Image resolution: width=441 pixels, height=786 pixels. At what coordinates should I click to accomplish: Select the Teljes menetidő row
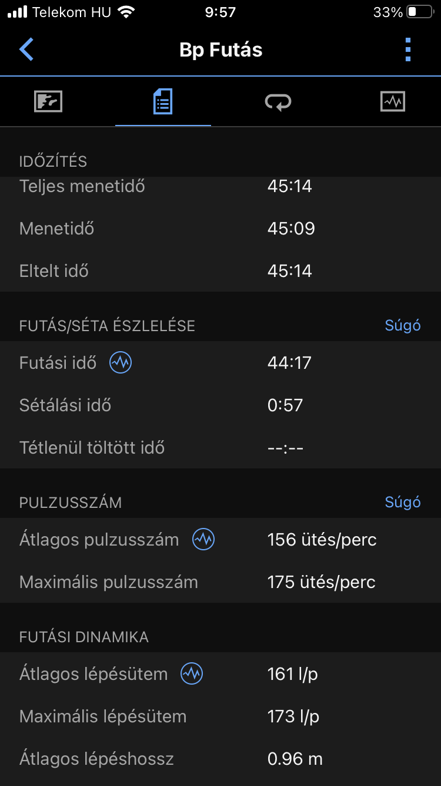(220, 186)
